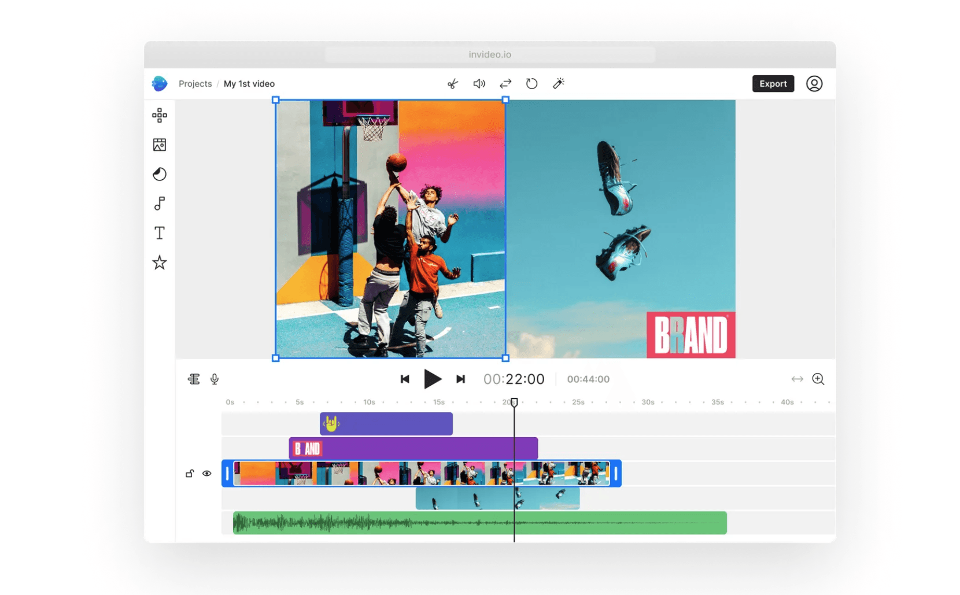960x595 pixels.
Task: Open the Text tool in the sidebar
Action: pyautogui.click(x=159, y=233)
